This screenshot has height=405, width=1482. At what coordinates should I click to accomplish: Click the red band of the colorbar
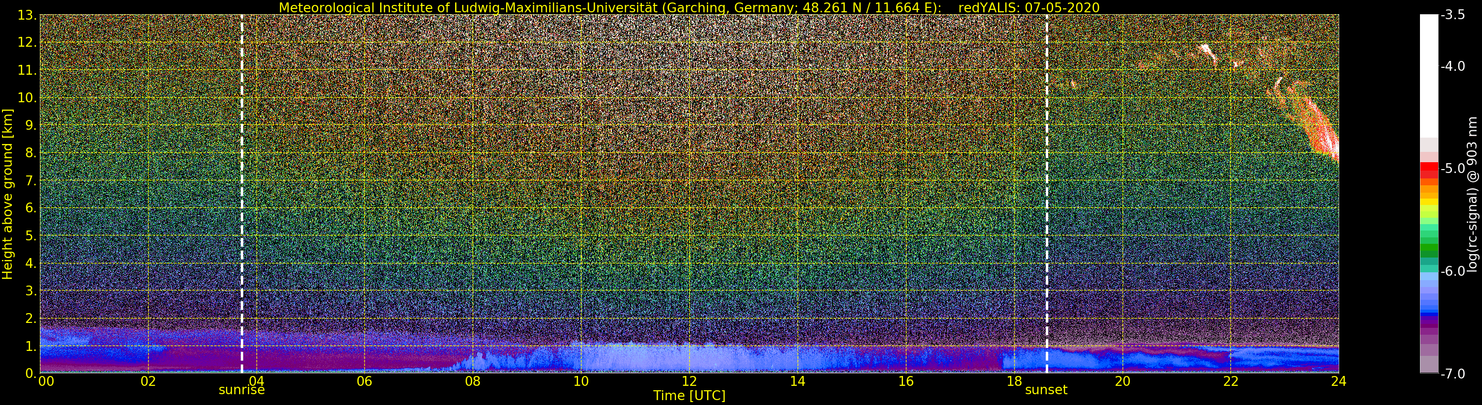1429,171
